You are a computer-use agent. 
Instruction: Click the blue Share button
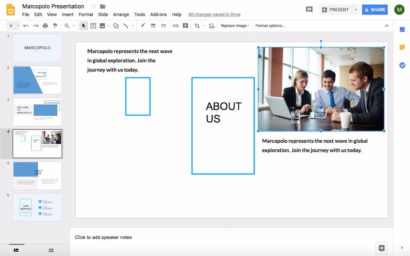pos(375,10)
